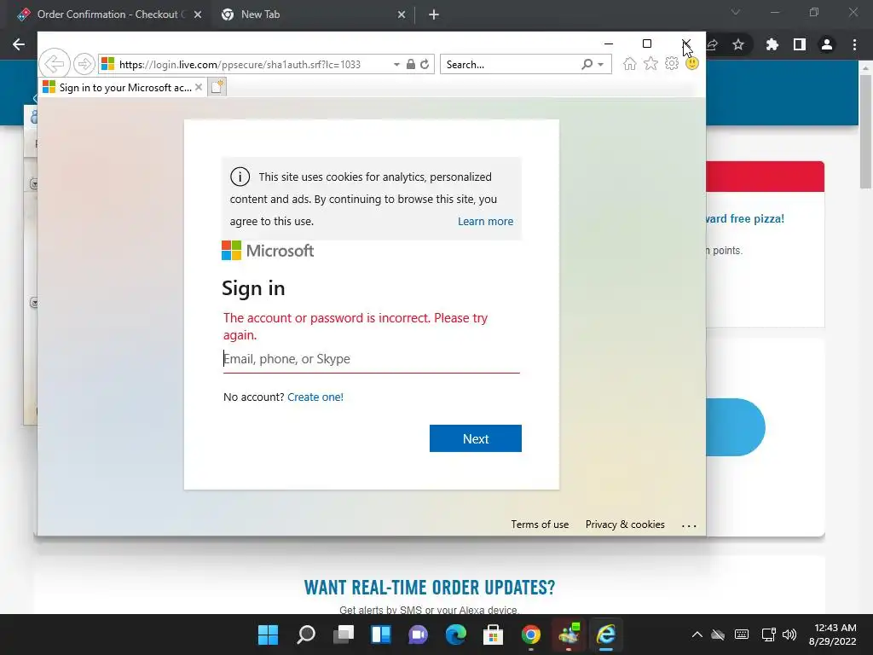Viewport: 873px width, 655px height.
Task: Maximize the Internet Explorer window
Action: point(647,43)
